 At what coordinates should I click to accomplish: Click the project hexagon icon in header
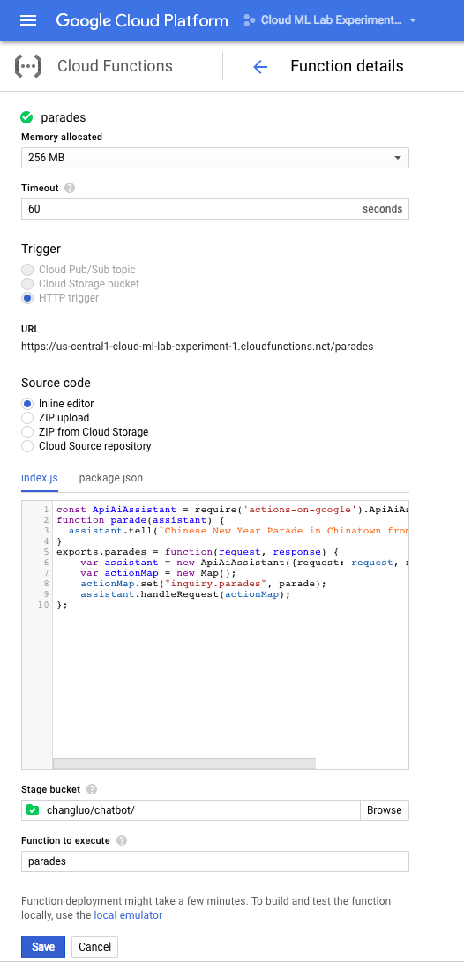tap(249, 20)
